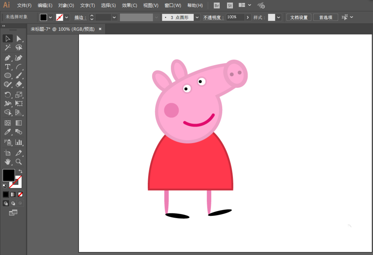Select the Column Graph tool
This screenshot has width=373, height=255.
(x=19, y=142)
